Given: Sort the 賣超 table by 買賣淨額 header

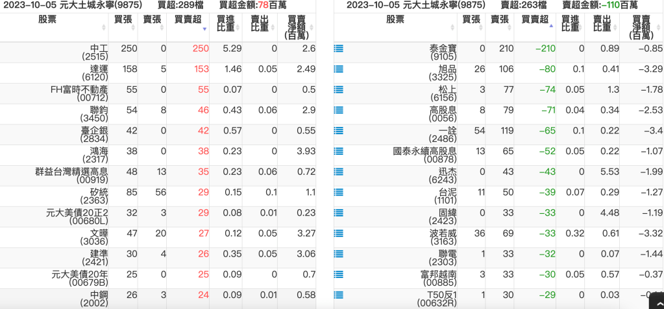Looking at the screenshot, I should (x=641, y=27).
